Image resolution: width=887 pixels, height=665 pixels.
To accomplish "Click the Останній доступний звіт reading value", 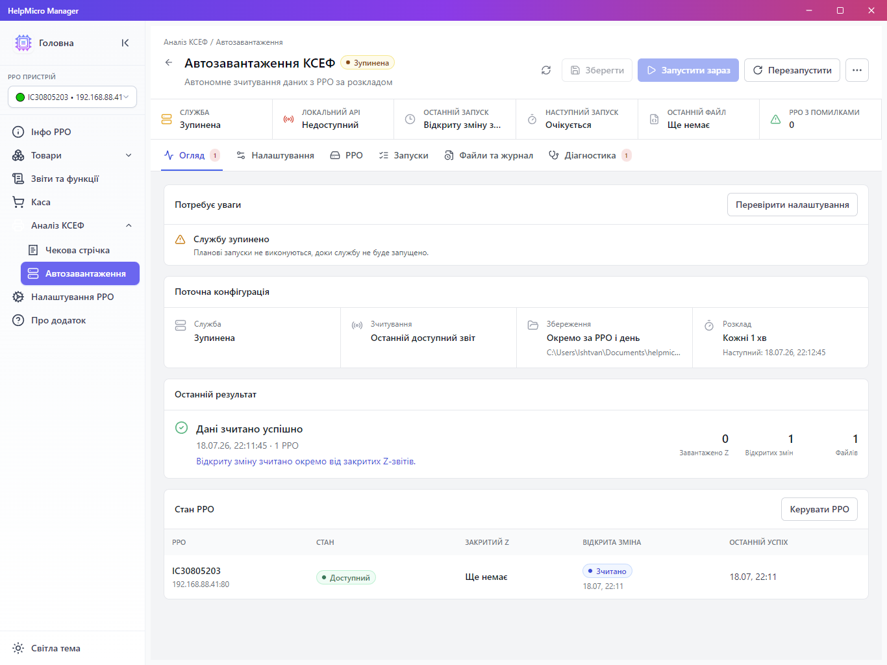I will click(423, 338).
